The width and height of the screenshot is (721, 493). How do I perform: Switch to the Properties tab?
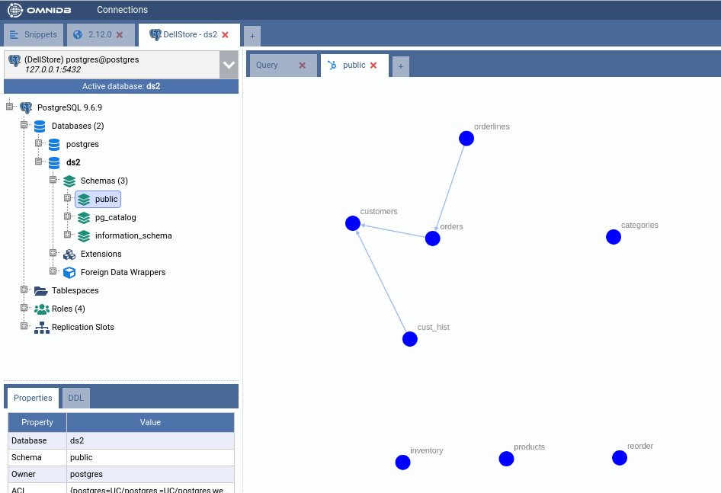pyautogui.click(x=33, y=398)
